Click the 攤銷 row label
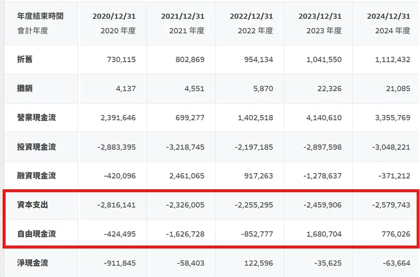Image resolution: width=420 pixels, height=277 pixels. pyautogui.click(x=25, y=89)
